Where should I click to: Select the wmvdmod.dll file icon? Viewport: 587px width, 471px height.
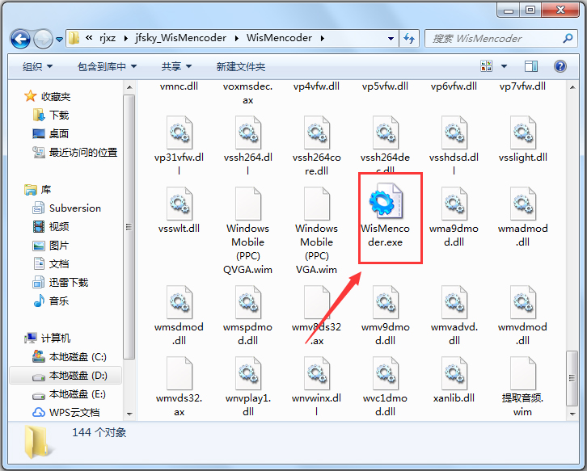[523, 302]
